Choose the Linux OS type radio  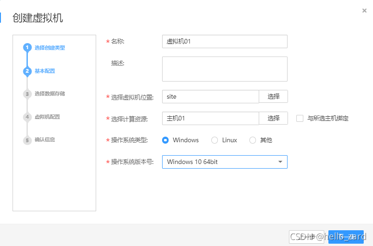215,140
